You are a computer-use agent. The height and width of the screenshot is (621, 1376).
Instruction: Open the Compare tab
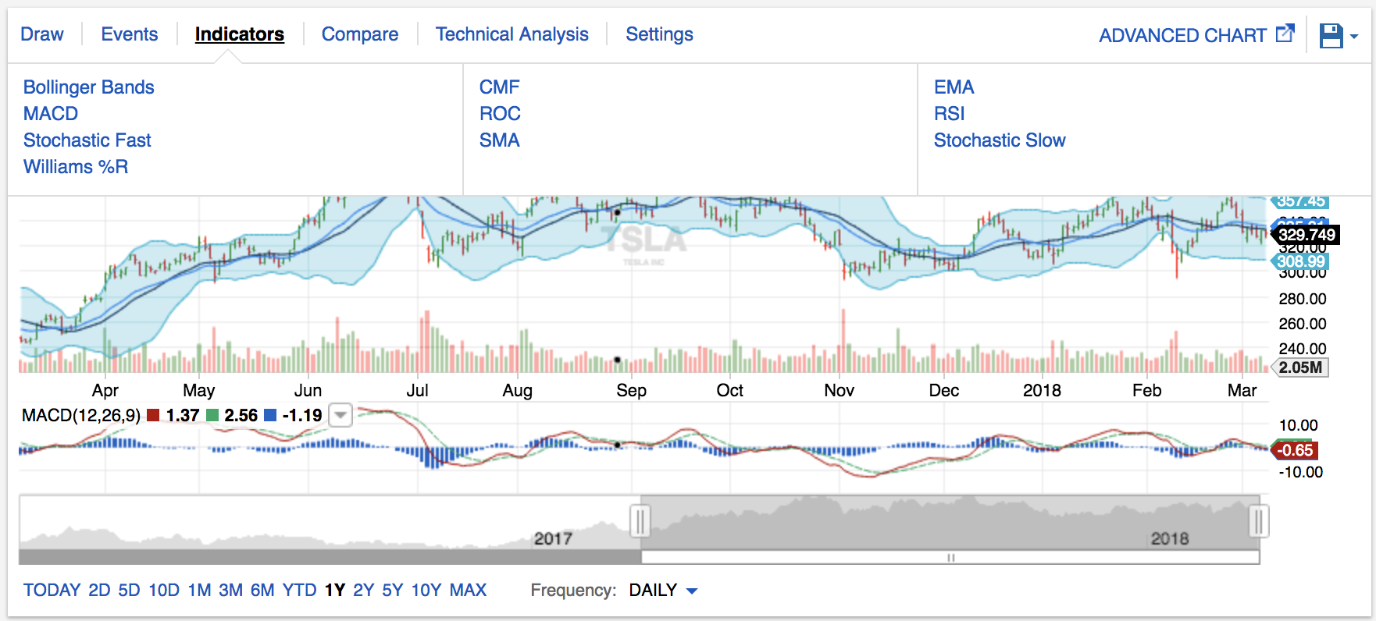[x=360, y=34]
